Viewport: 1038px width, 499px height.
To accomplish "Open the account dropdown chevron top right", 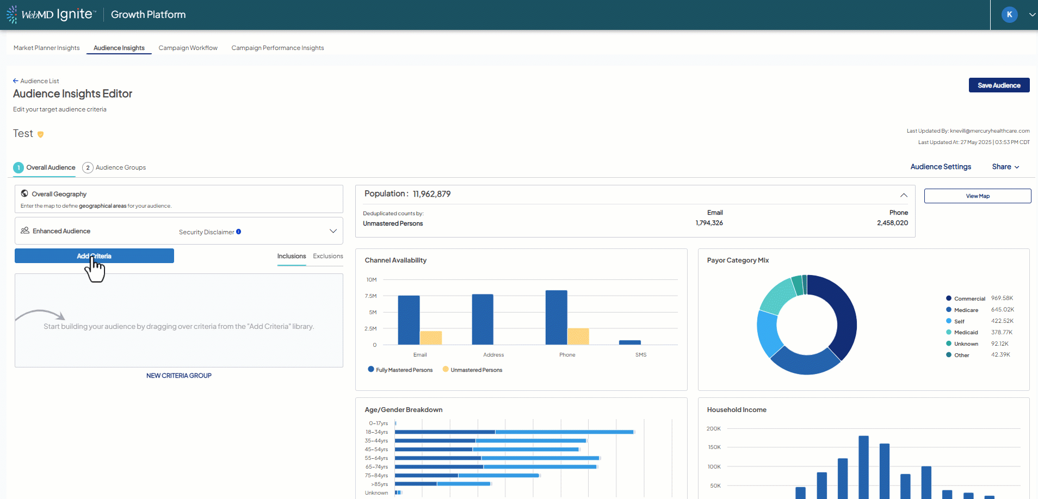I will tap(1031, 15).
